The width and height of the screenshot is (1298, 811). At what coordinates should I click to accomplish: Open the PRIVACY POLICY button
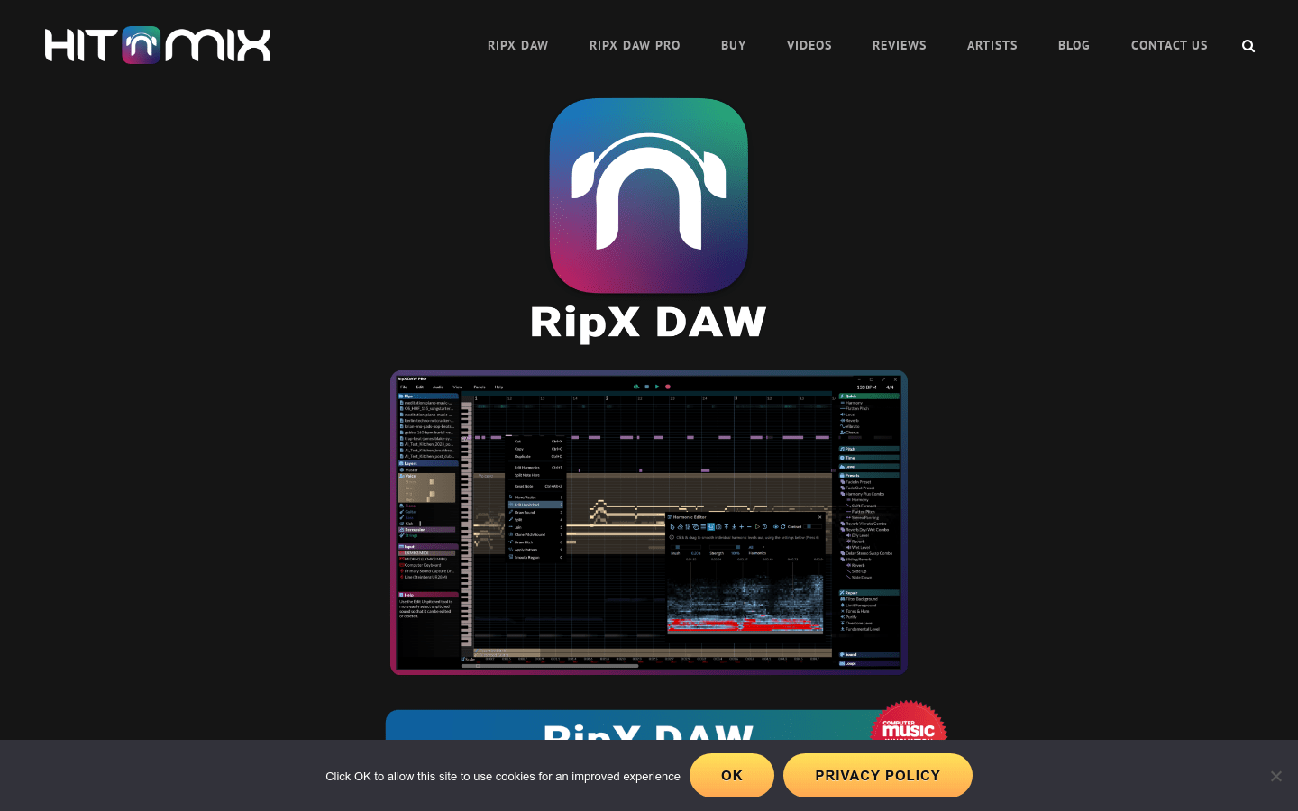point(878,776)
